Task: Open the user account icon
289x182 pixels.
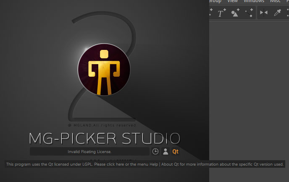Action: (x=166, y=151)
